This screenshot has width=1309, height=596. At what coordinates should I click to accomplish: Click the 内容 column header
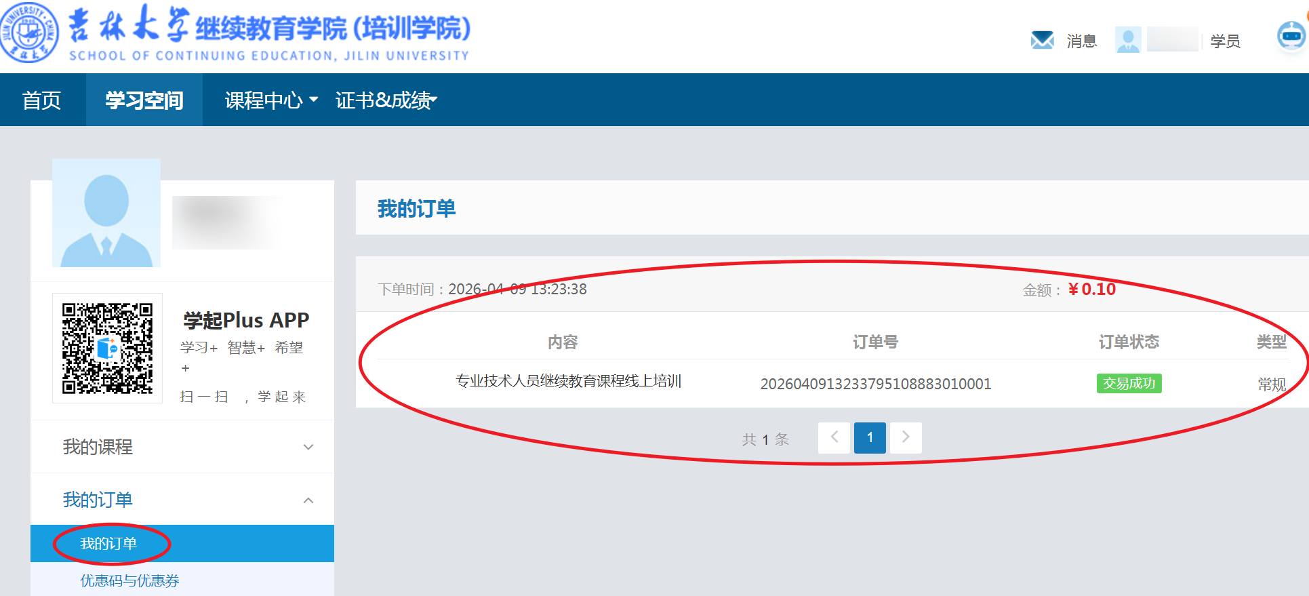(563, 342)
